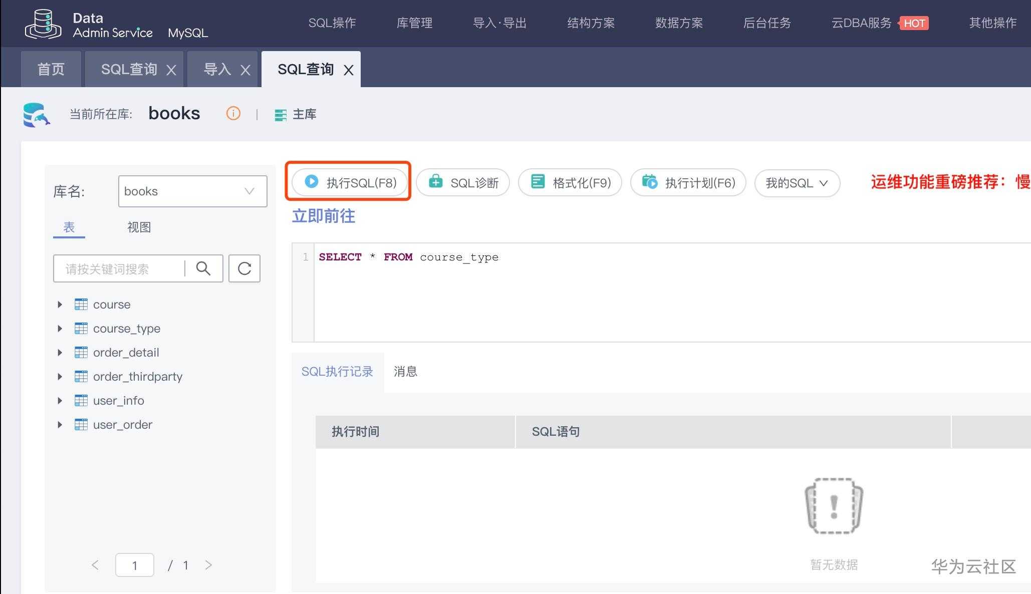Click the 执行计划(F6) button
This screenshot has width=1031, height=594.
[x=688, y=182]
